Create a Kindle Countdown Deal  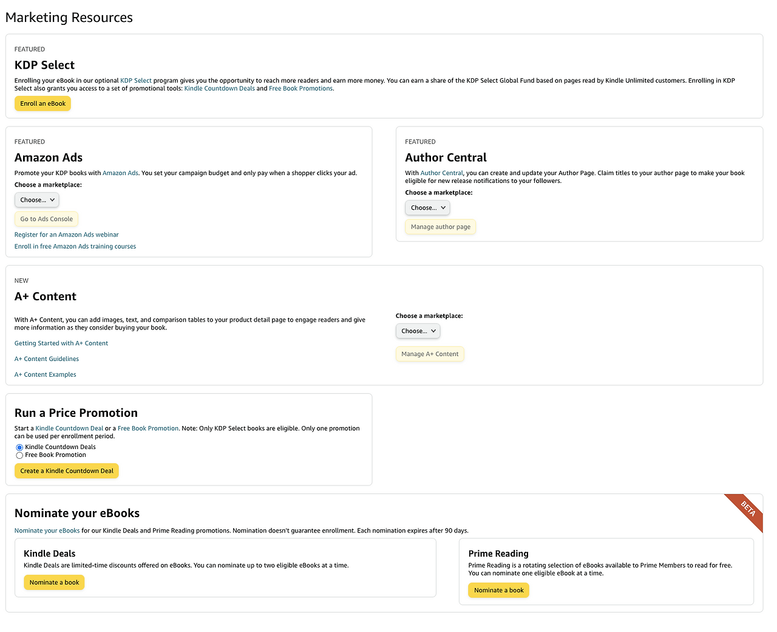click(67, 471)
